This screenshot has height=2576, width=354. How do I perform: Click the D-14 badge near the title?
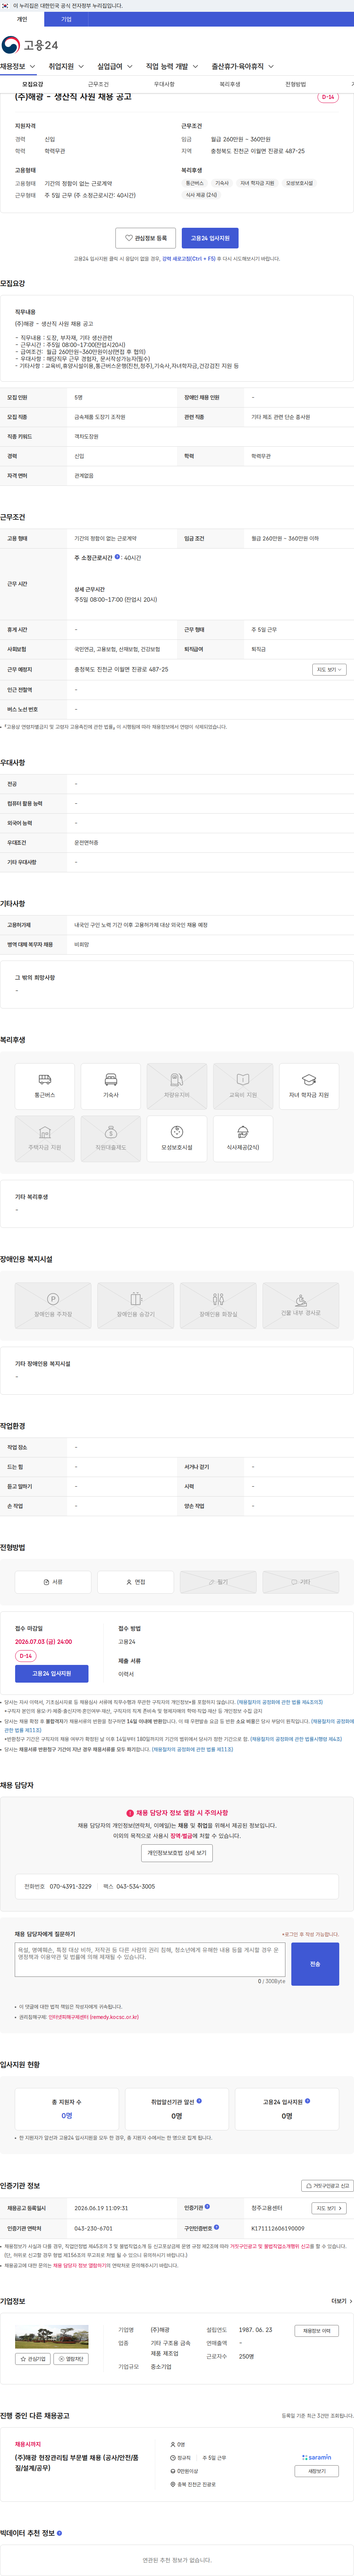tap(328, 97)
